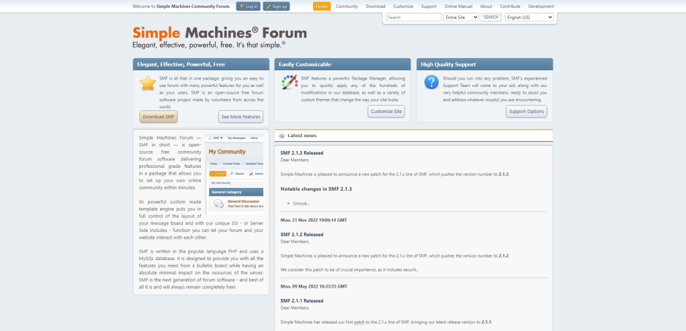Click the Sign up button
Screen dimensions: 686x331
276,7
